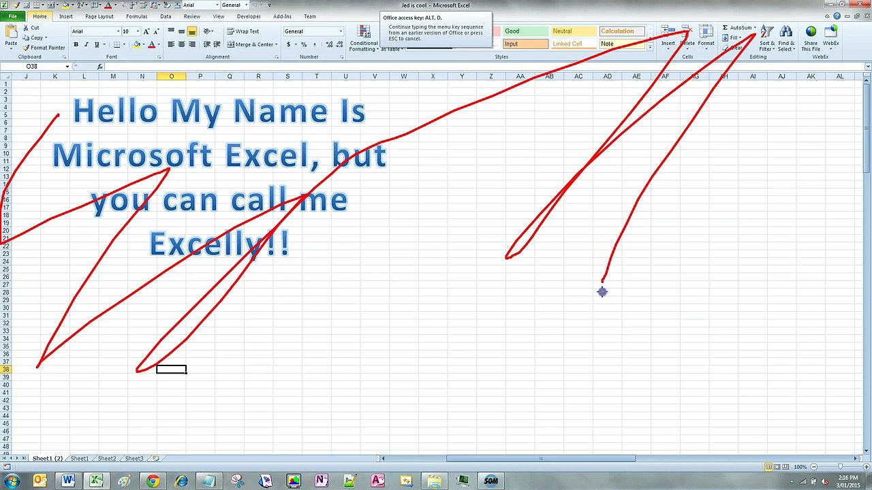872x490 pixels.
Task: Click the Wrap Text button
Action: 243,31
